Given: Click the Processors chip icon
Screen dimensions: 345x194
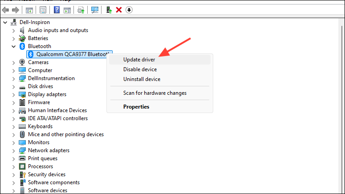Looking at the screenshot, I should click(x=22, y=166).
